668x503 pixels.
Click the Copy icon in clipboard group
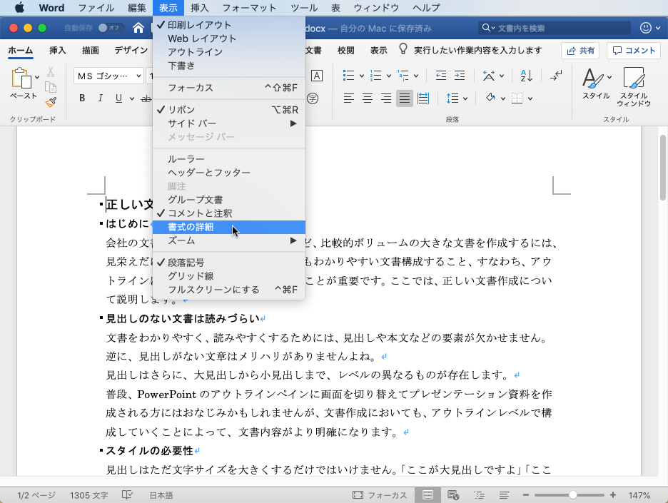(51, 87)
